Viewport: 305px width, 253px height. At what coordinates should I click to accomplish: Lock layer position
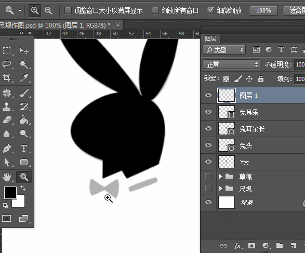coord(249,79)
